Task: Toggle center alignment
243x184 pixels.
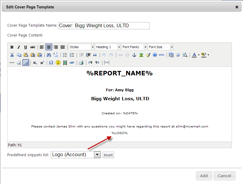Action: (x=49, y=47)
